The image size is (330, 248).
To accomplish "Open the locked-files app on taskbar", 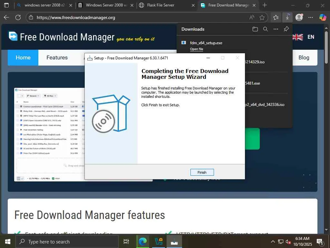I will pyautogui.click(x=159, y=242).
